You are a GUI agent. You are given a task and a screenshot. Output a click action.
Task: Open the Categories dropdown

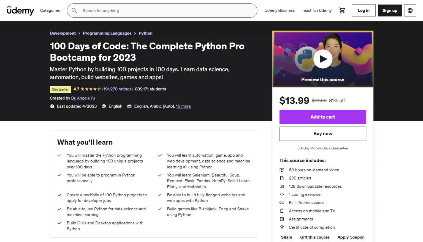coord(50,10)
